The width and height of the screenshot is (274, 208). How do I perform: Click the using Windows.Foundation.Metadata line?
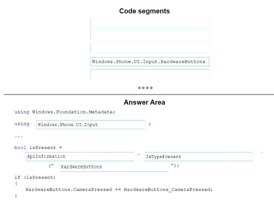65,112
